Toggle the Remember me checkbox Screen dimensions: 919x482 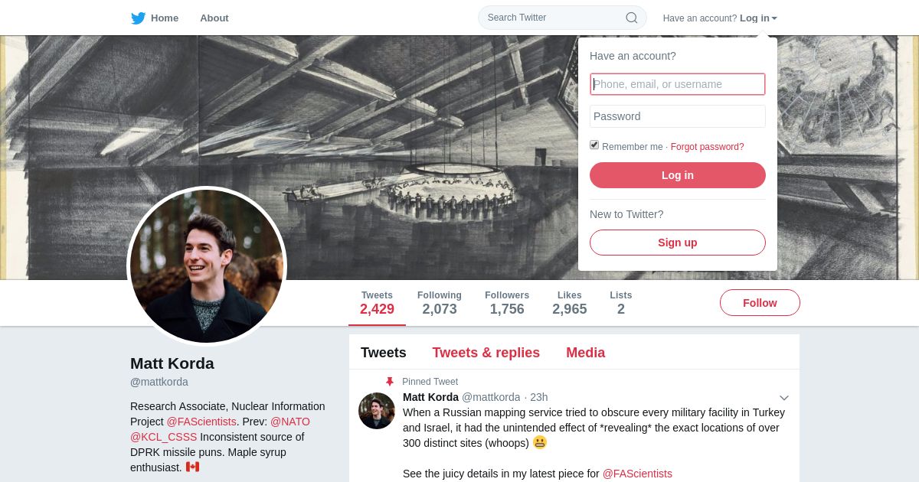[x=594, y=145]
